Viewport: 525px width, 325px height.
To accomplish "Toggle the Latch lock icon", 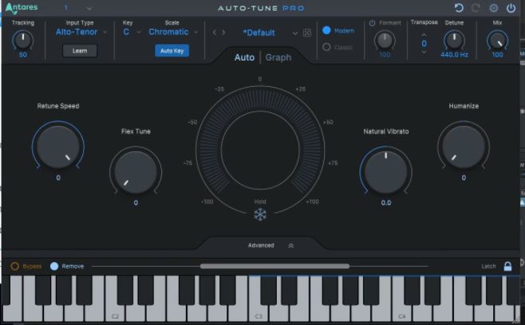I will point(507,266).
